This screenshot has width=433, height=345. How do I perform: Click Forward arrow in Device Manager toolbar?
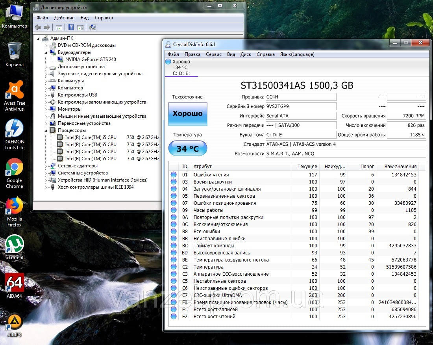47,27
